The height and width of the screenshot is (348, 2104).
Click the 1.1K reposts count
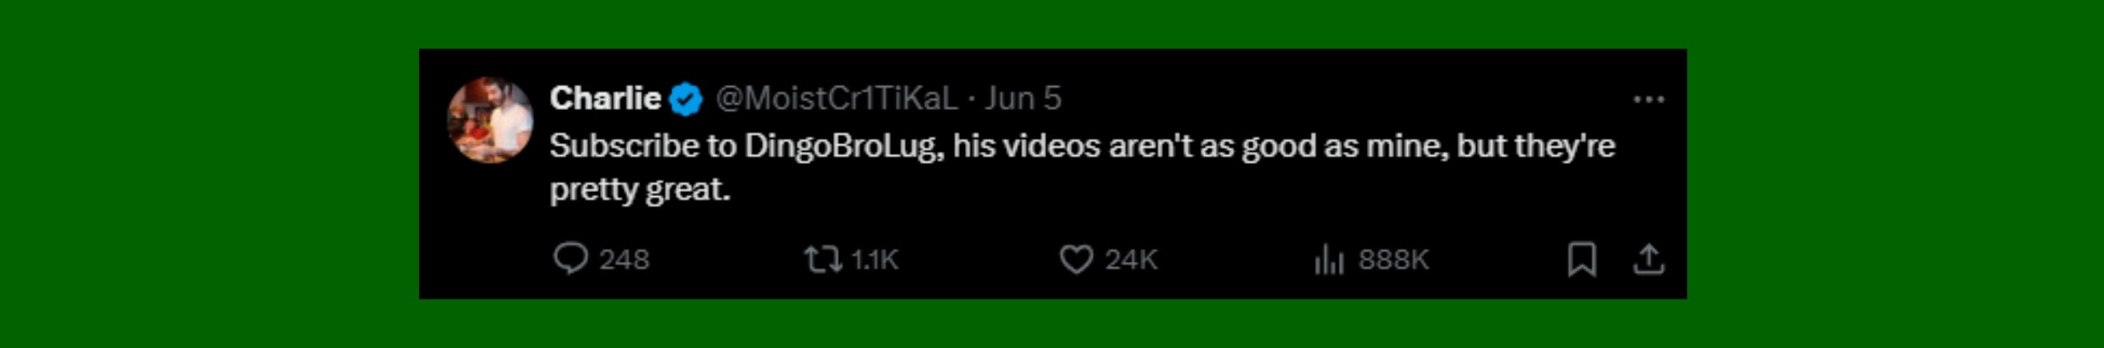click(x=874, y=259)
